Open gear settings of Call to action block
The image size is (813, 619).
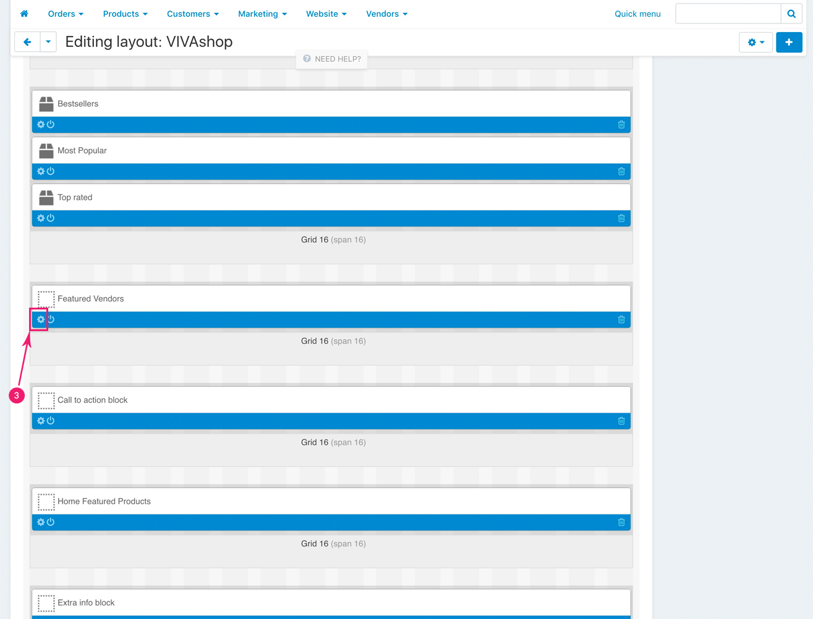pos(41,421)
